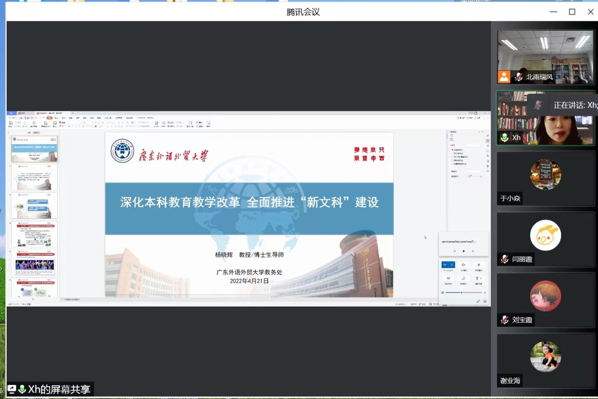Click the add slide plus button below thumbnails
The width and height of the screenshot is (598, 399).
(x=33, y=299)
